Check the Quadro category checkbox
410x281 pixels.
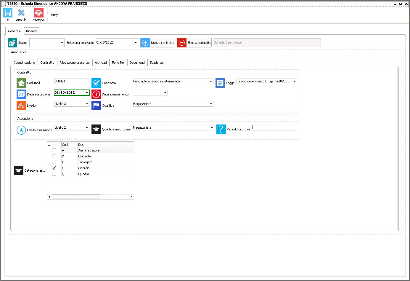[x=54, y=174]
